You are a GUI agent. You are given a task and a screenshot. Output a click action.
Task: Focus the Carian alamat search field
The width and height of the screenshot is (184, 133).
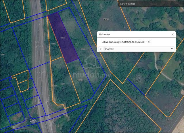(x=151, y=4)
